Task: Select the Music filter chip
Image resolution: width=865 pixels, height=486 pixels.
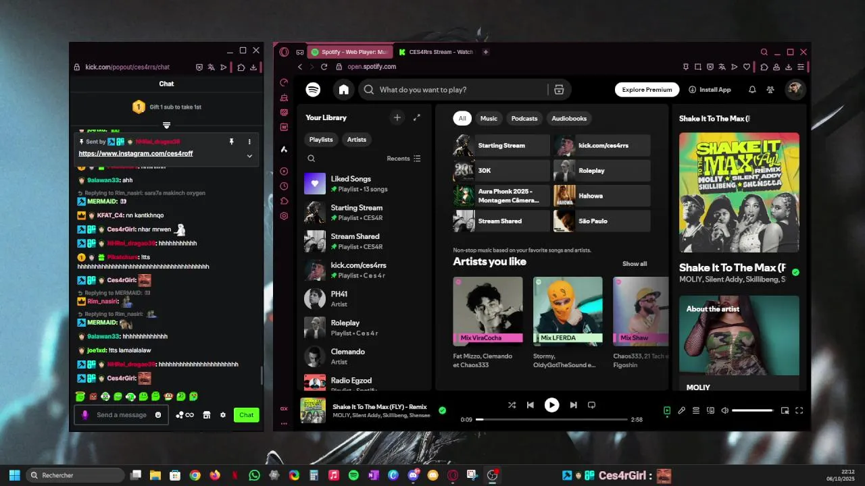Action: point(489,118)
